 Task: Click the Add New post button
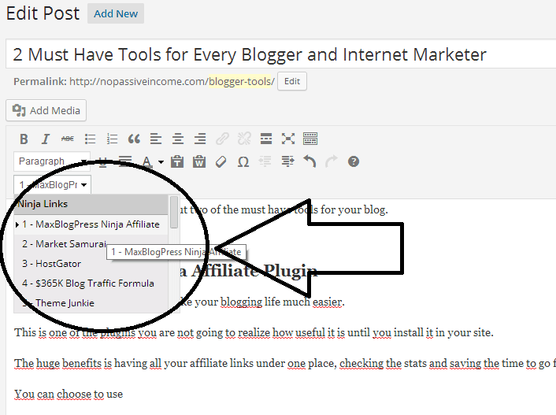116,13
